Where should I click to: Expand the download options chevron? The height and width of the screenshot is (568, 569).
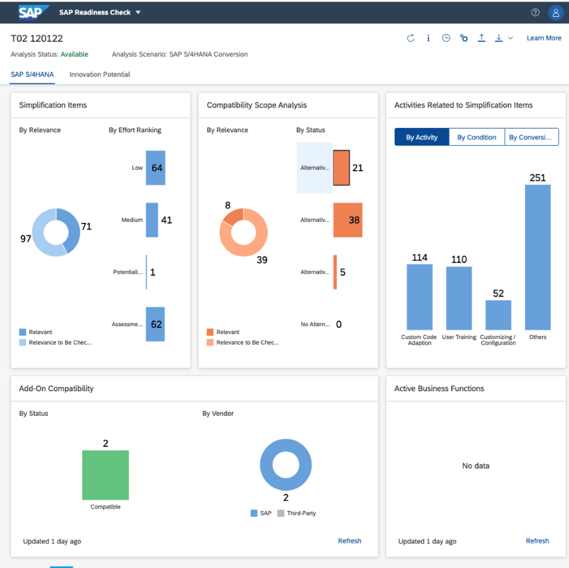510,38
